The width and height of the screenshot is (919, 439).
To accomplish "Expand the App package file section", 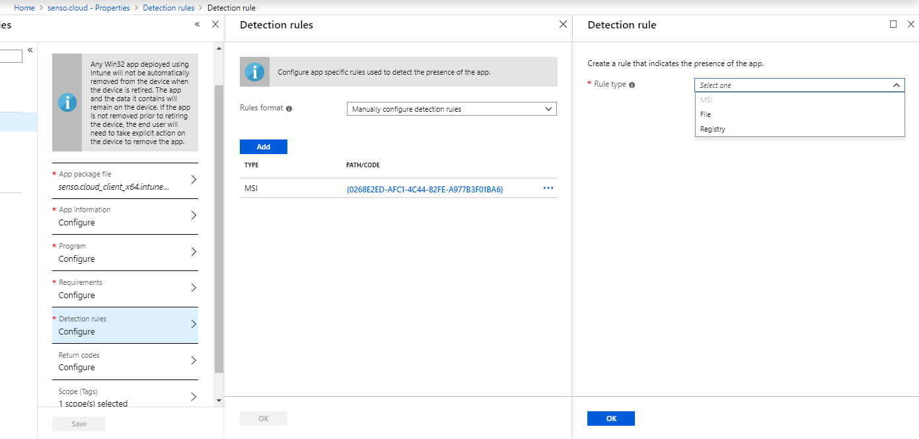I will pos(125,180).
